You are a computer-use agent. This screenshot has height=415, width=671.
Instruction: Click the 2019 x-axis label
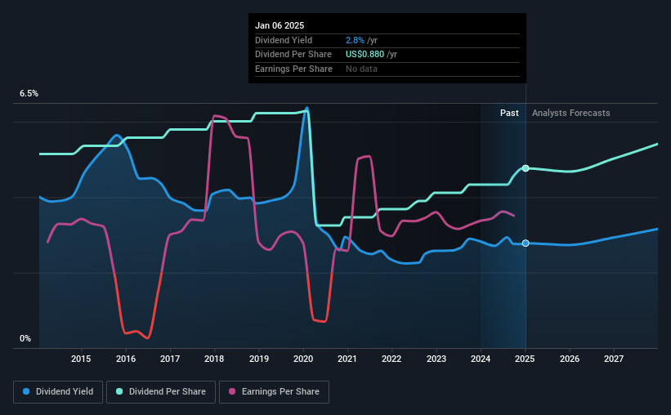(x=259, y=359)
